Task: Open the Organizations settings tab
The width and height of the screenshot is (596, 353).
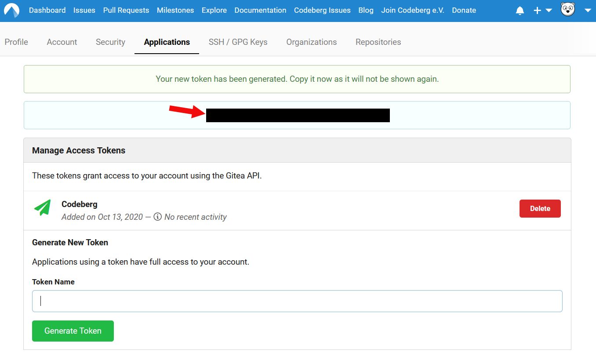Action: (311, 42)
